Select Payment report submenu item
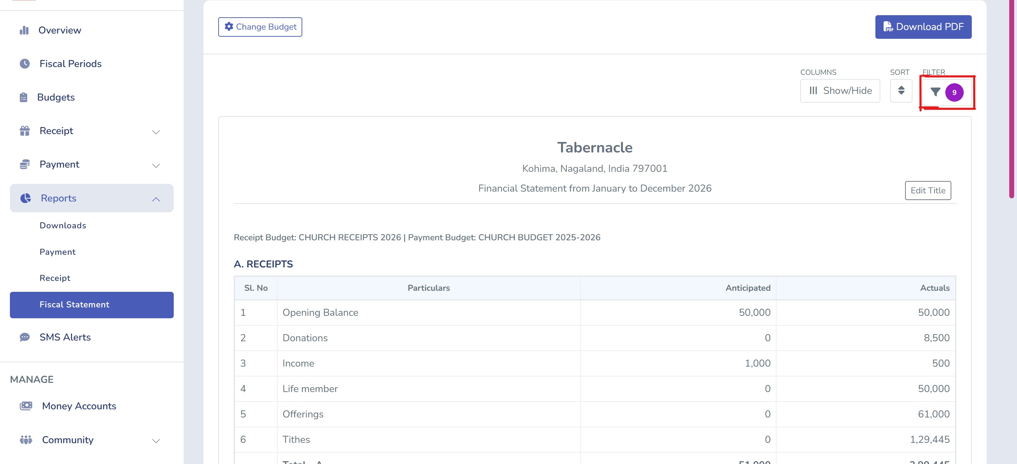 pyautogui.click(x=57, y=252)
